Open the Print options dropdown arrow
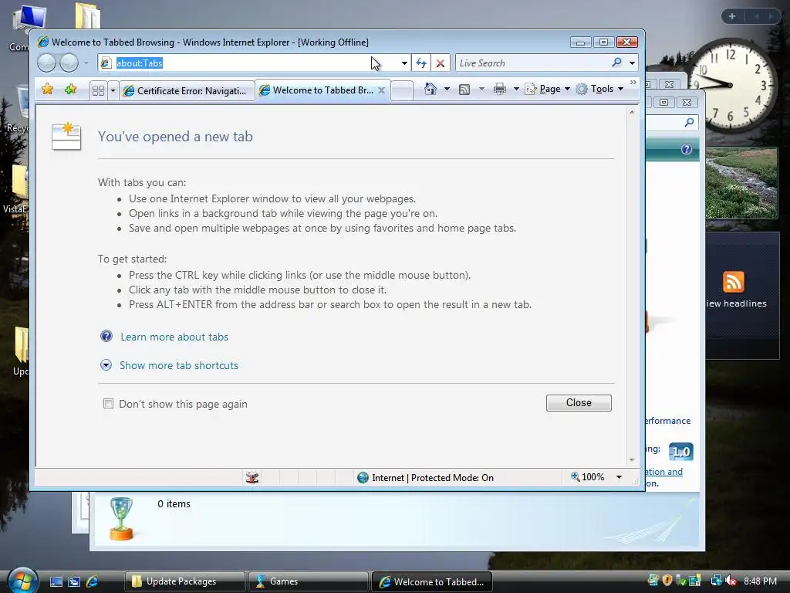Image resolution: width=790 pixels, height=593 pixels. (x=516, y=90)
